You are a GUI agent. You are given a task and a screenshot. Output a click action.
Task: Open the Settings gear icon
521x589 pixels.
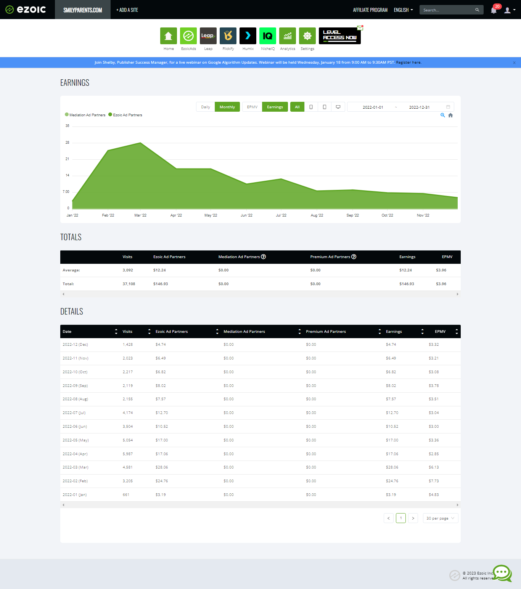pyautogui.click(x=307, y=36)
